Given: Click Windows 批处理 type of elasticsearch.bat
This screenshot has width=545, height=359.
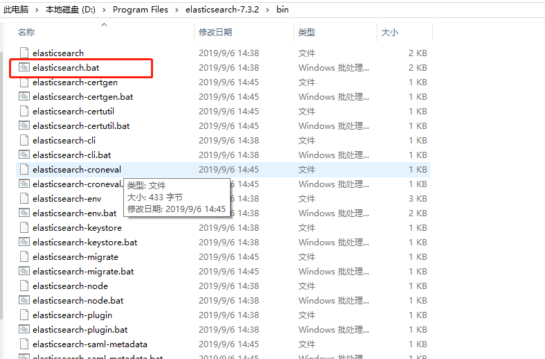Looking at the screenshot, I should (x=334, y=68).
